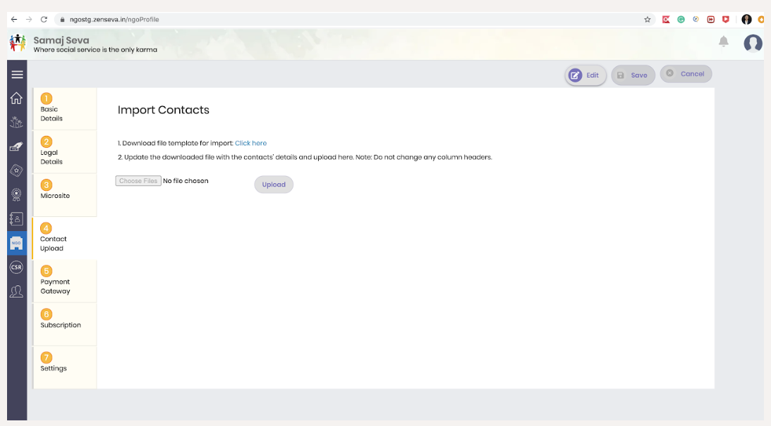Open the CSR sidebar icon
This screenshot has width=771, height=426.
click(16, 268)
